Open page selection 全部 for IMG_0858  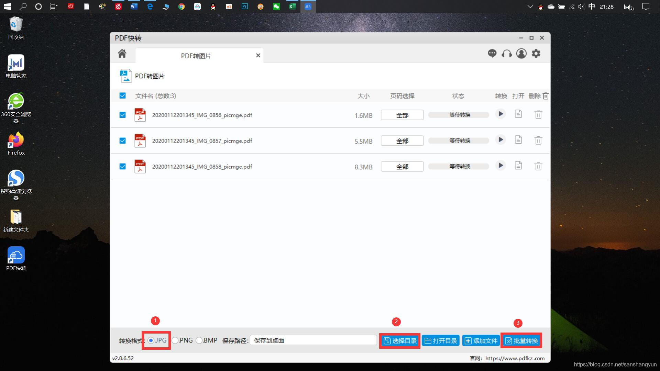pyautogui.click(x=402, y=167)
